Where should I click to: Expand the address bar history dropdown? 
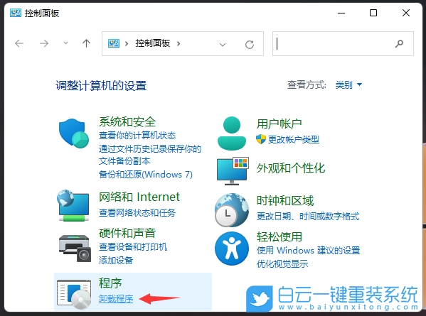coord(223,45)
